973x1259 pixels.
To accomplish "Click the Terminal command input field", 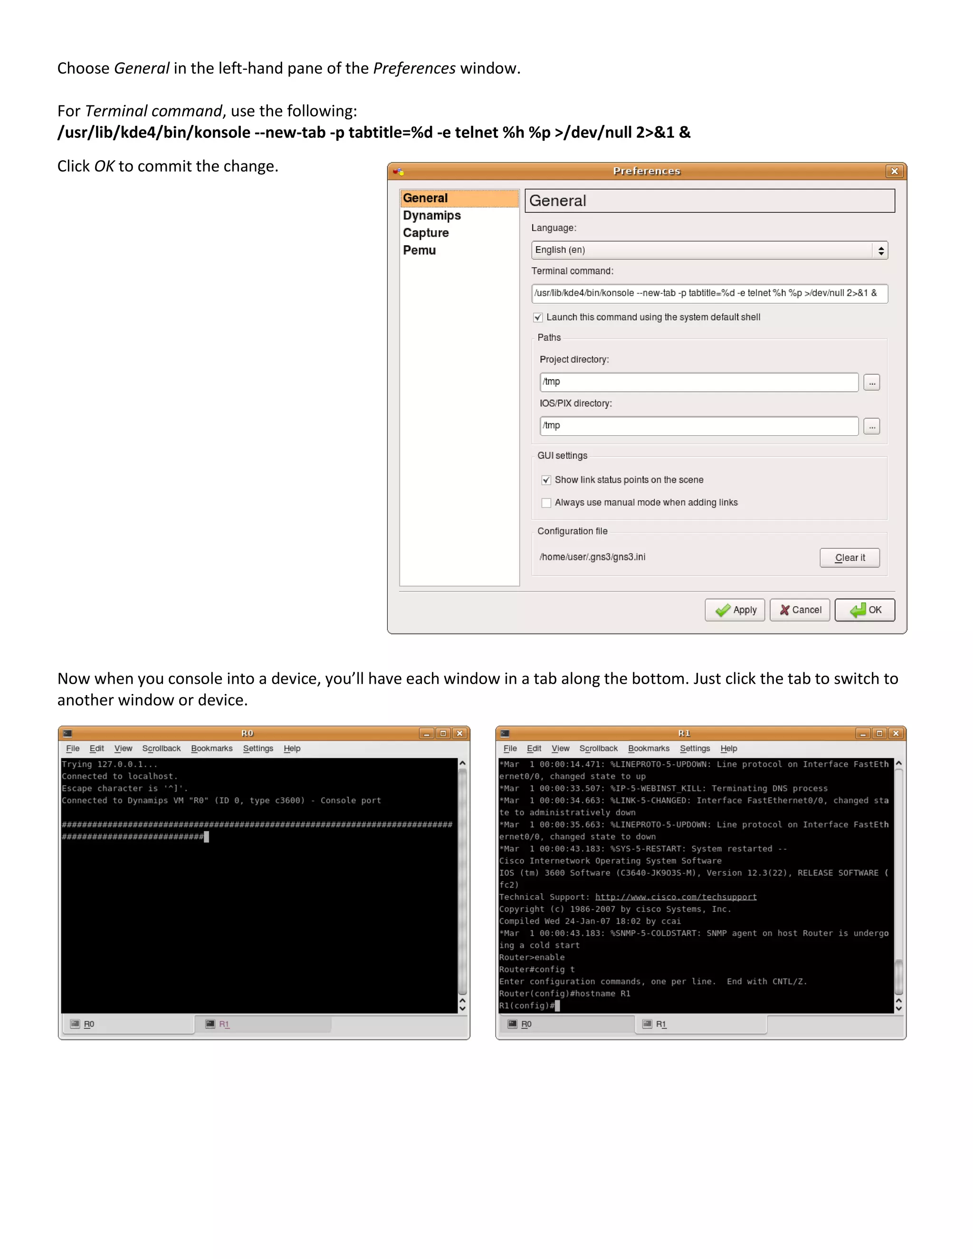I will coord(709,294).
